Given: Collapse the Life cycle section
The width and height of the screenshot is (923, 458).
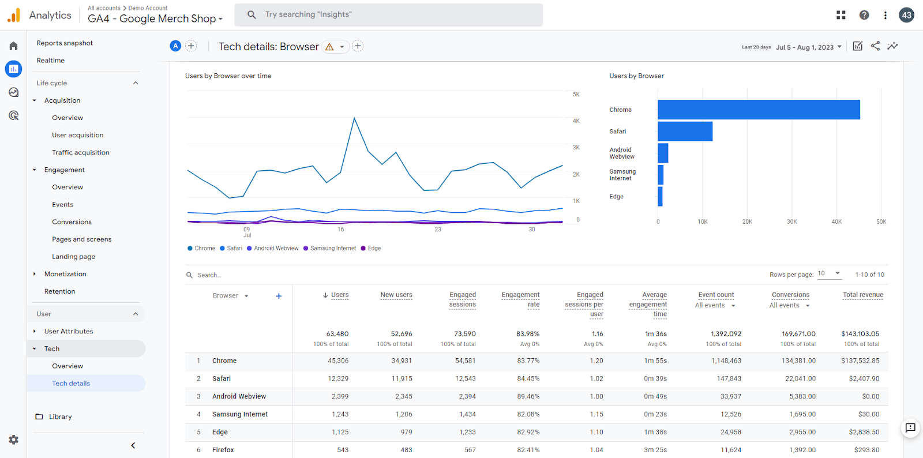Looking at the screenshot, I should 136,83.
